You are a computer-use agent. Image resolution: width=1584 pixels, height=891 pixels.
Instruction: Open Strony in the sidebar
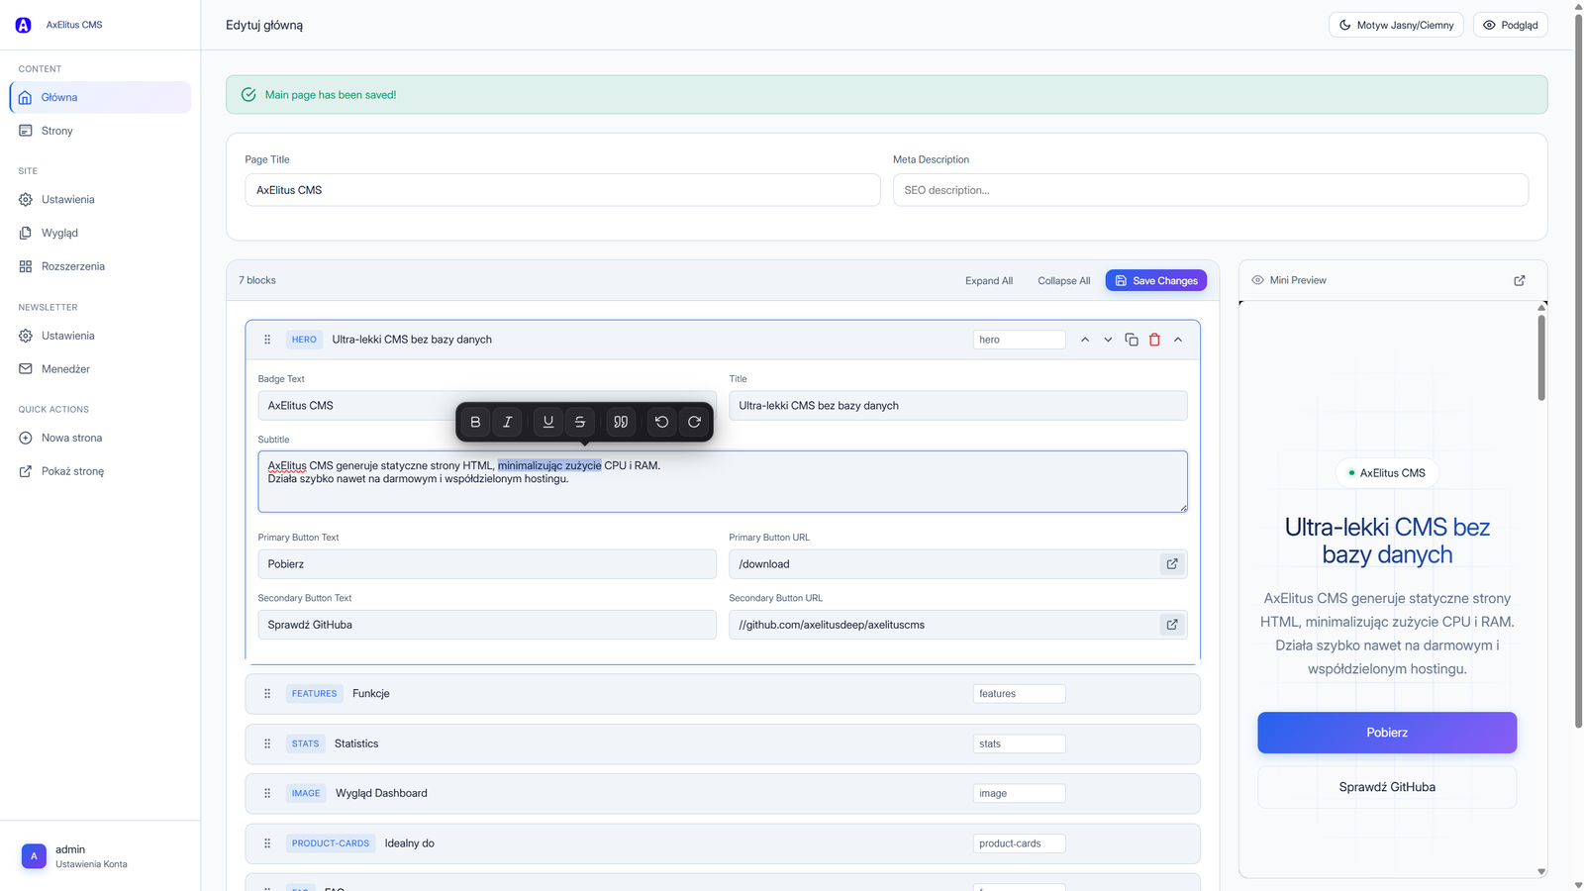tap(57, 131)
